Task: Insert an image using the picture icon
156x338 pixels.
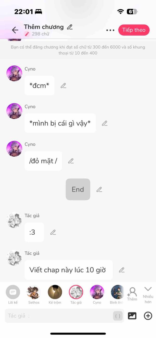Action: click(132, 316)
